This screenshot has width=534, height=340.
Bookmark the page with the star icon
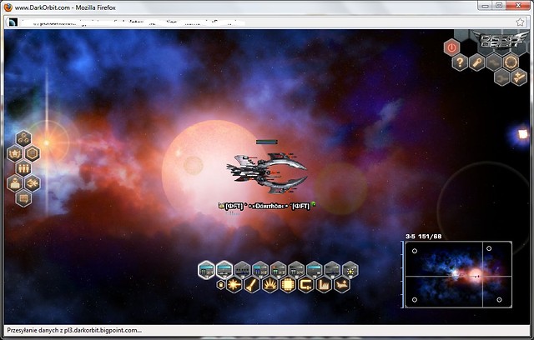(520, 22)
